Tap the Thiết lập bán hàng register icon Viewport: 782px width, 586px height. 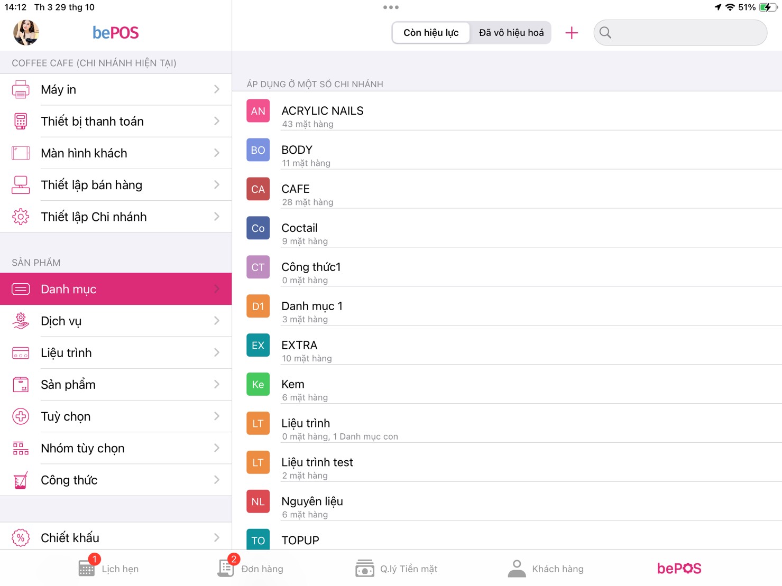pos(21,185)
